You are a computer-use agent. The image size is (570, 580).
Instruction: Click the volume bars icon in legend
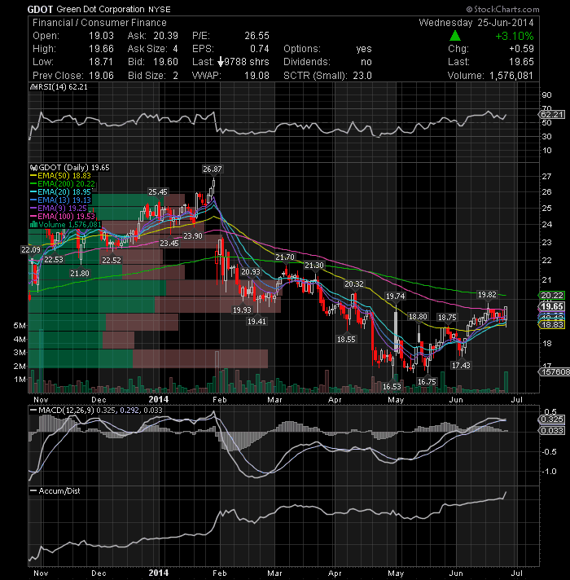33,225
